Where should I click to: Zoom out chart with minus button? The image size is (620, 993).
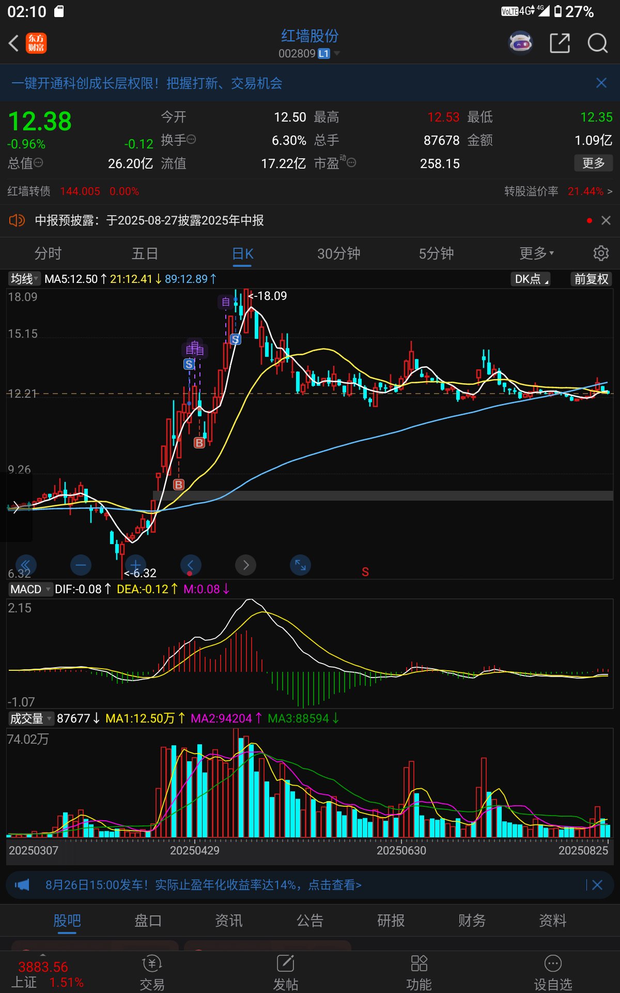(x=81, y=565)
